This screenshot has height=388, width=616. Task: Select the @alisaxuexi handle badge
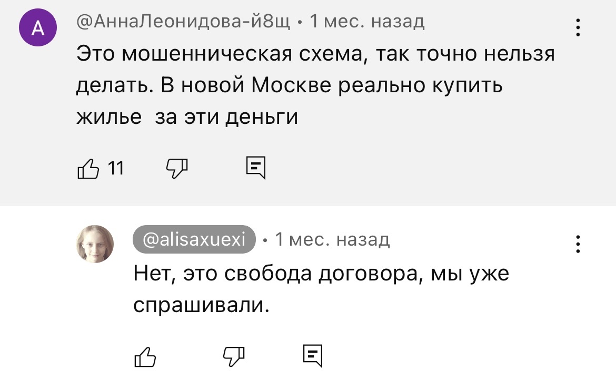(193, 240)
